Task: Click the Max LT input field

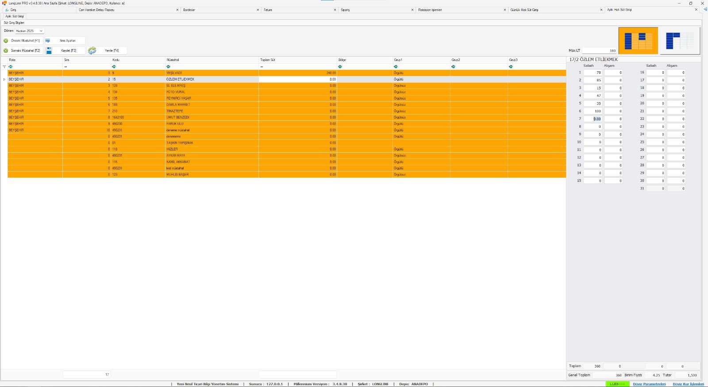Action: pyautogui.click(x=599, y=51)
